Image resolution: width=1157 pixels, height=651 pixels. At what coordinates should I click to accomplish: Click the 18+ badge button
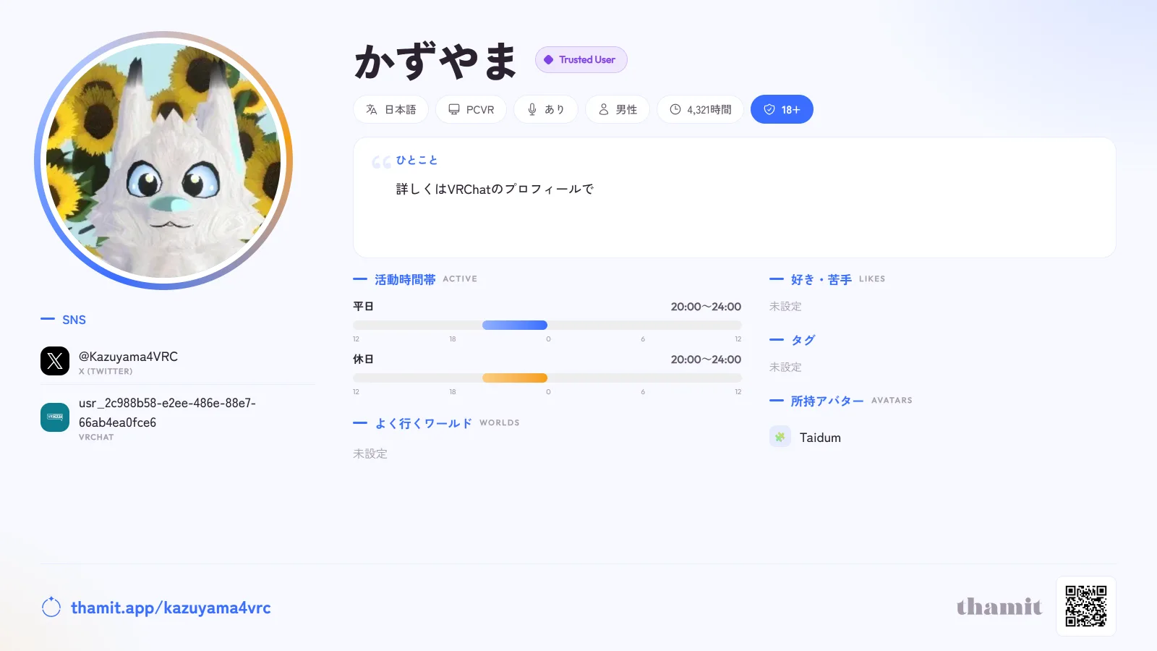(782, 109)
